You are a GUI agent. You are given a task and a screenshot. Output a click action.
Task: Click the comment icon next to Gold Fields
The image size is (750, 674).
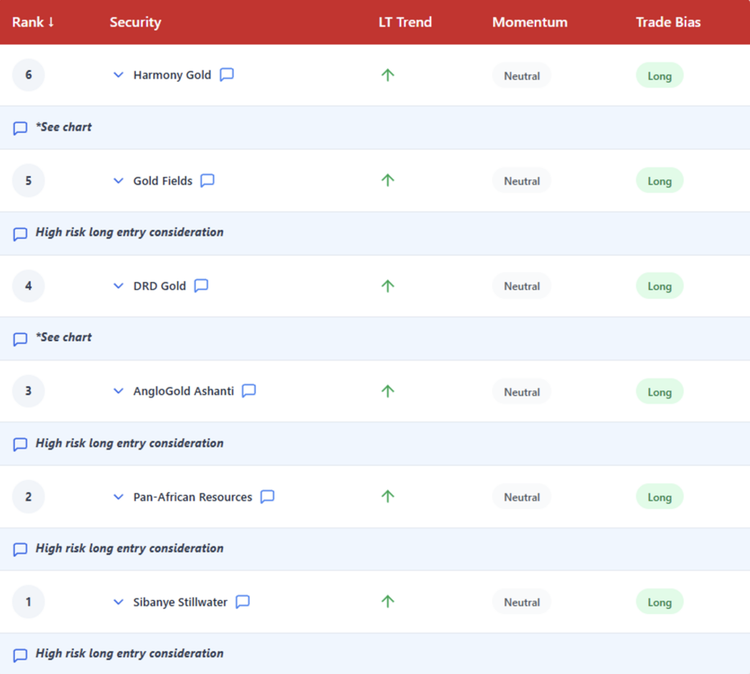207,180
